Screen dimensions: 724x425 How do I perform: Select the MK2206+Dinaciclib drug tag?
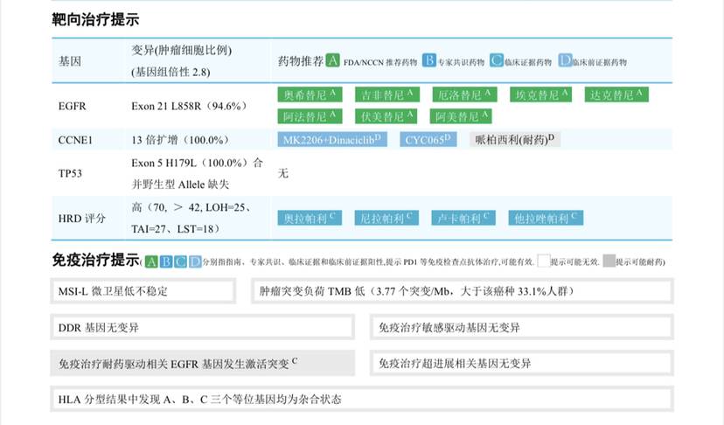[x=331, y=139]
